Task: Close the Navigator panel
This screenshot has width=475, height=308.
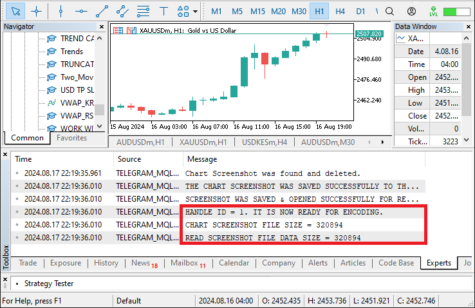Action: [102, 26]
